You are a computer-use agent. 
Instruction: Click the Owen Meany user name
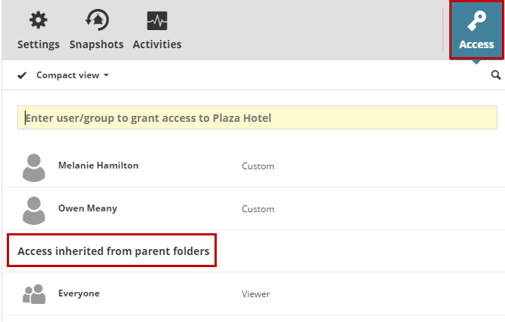point(87,208)
